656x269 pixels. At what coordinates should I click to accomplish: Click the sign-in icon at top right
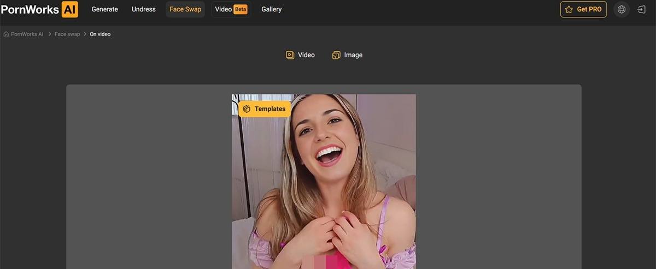coord(642,9)
